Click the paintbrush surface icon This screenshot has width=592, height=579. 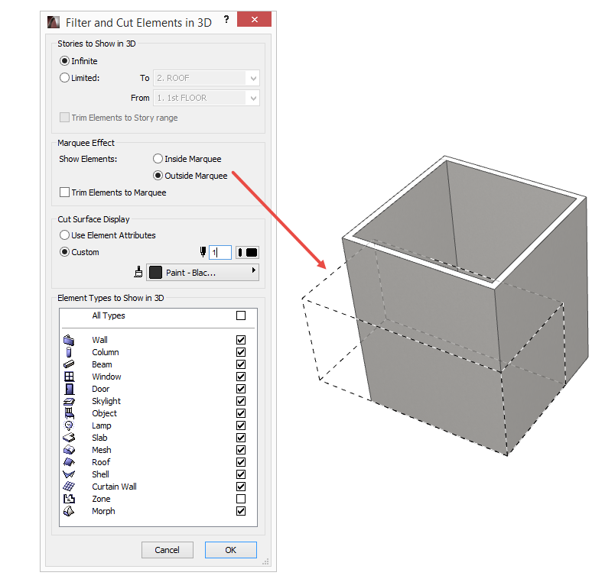tap(138, 272)
